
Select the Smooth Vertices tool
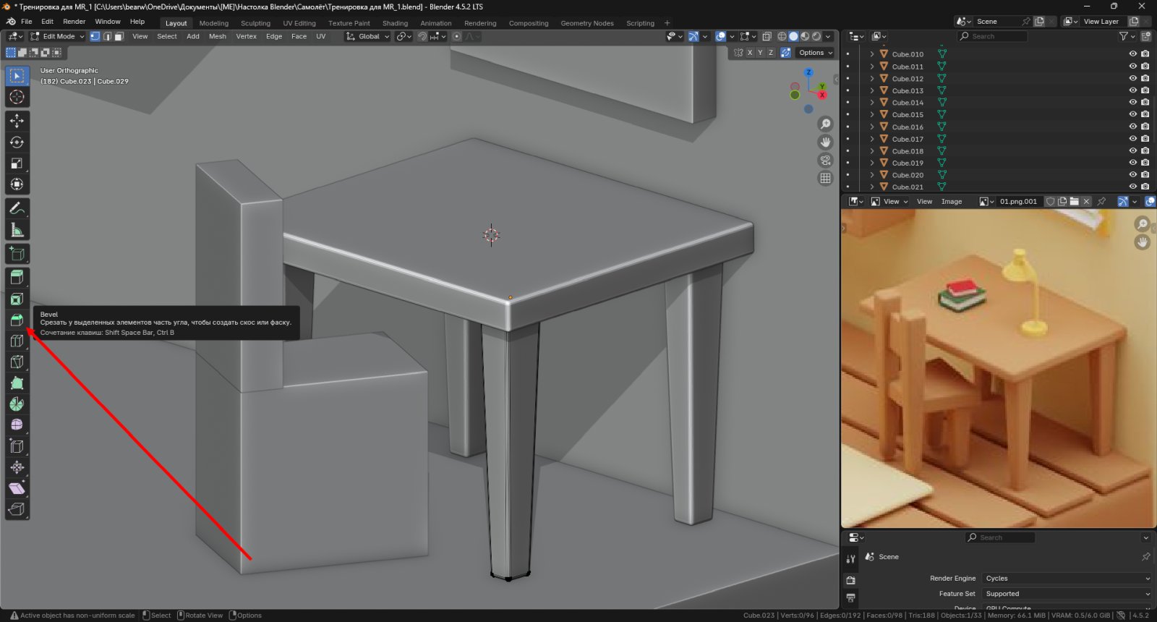pos(17,425)
